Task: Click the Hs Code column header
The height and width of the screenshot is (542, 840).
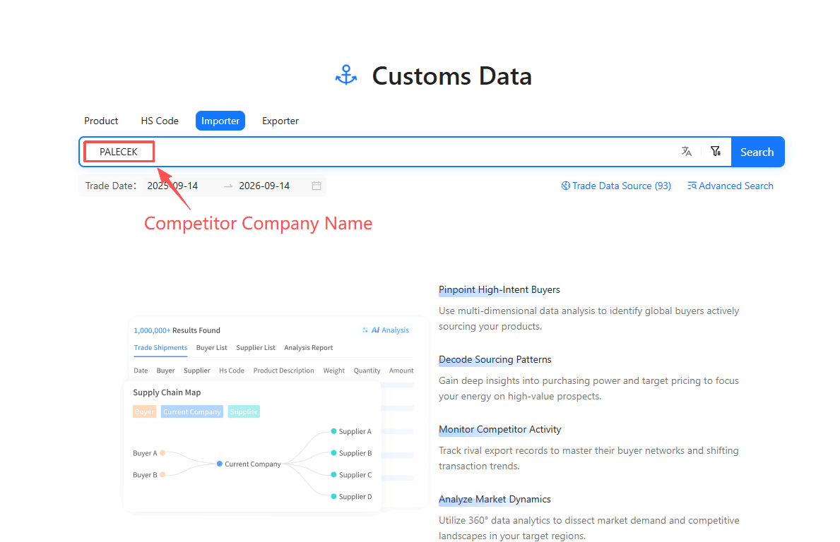Action: click(x=232, y=371)
